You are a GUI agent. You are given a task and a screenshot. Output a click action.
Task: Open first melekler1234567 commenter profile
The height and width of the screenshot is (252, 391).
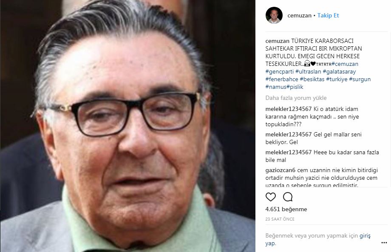point(289,109)
